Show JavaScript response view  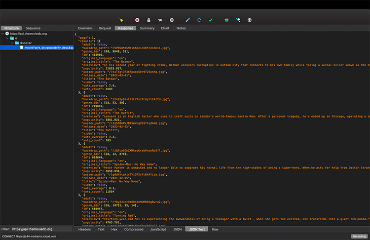click(x=158, y=229)
